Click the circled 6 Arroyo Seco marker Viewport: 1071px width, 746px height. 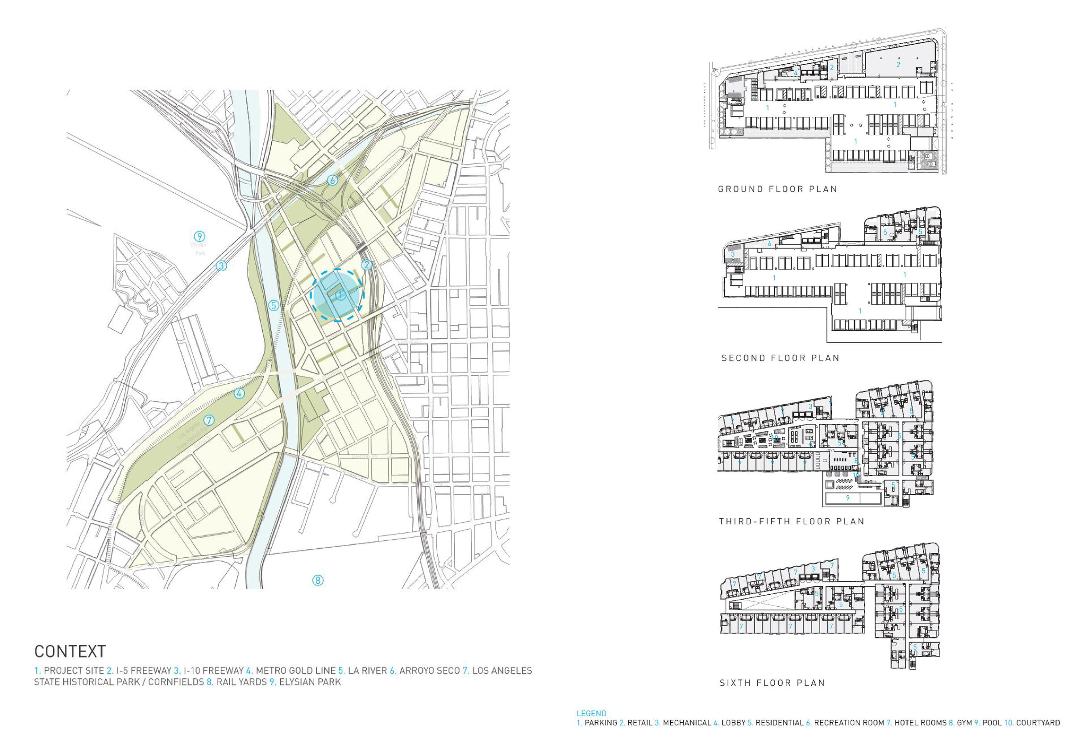(x=332, y=180)
